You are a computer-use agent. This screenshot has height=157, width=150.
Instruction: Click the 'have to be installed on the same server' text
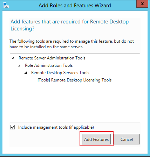click(x=46, y=47)
